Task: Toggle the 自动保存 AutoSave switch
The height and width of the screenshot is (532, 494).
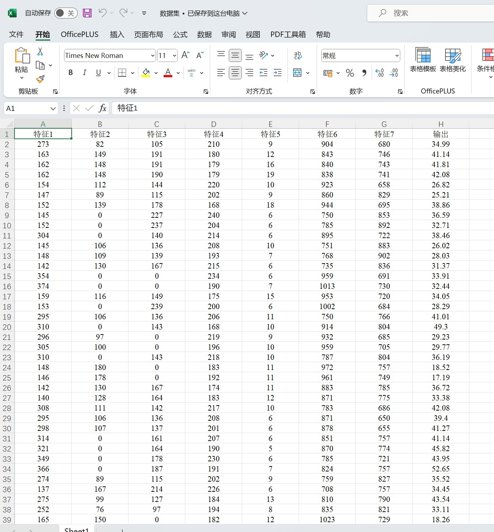Action: pyautogui.click(x=66, y=13)
